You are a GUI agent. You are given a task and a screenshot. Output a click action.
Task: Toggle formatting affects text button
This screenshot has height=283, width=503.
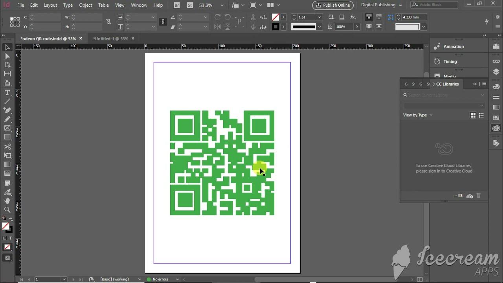[x=11, y=238]
